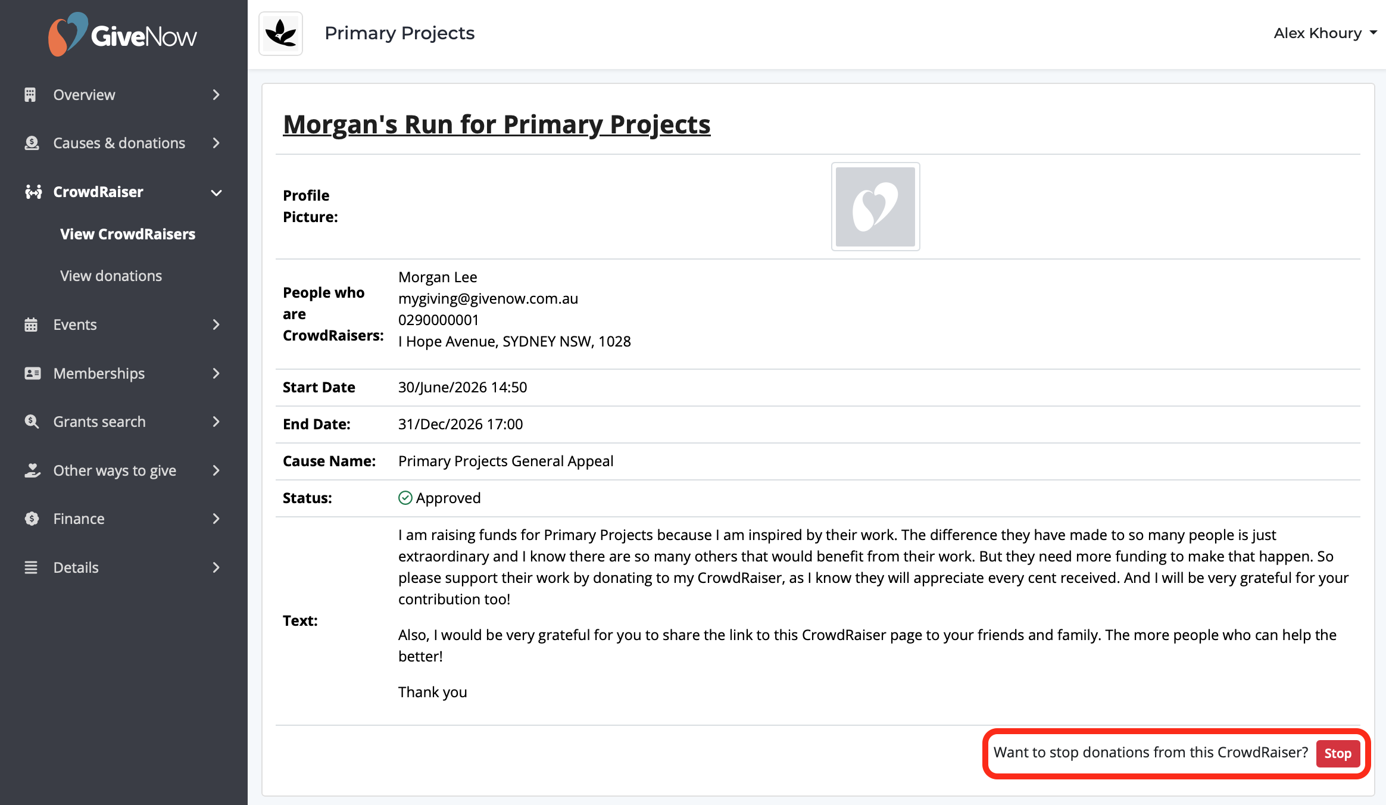1386x805 pixels.
Task: Click the 'People who are CrowdRaisers:' label
Action: coord(333,314)
